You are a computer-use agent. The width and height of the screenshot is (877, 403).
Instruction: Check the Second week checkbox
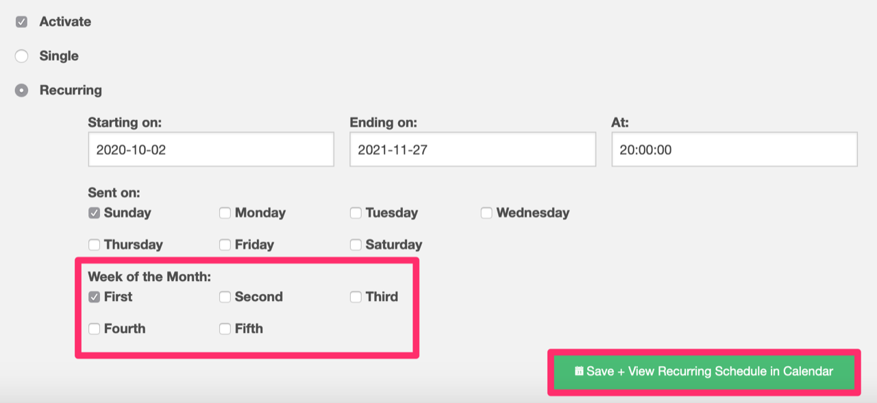click(x=225, y=297)
